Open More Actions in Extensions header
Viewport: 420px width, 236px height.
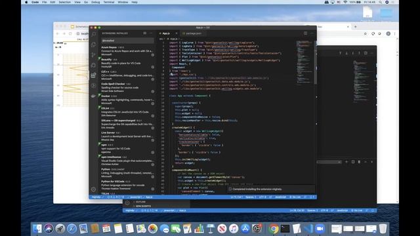(x=151, y=33)
